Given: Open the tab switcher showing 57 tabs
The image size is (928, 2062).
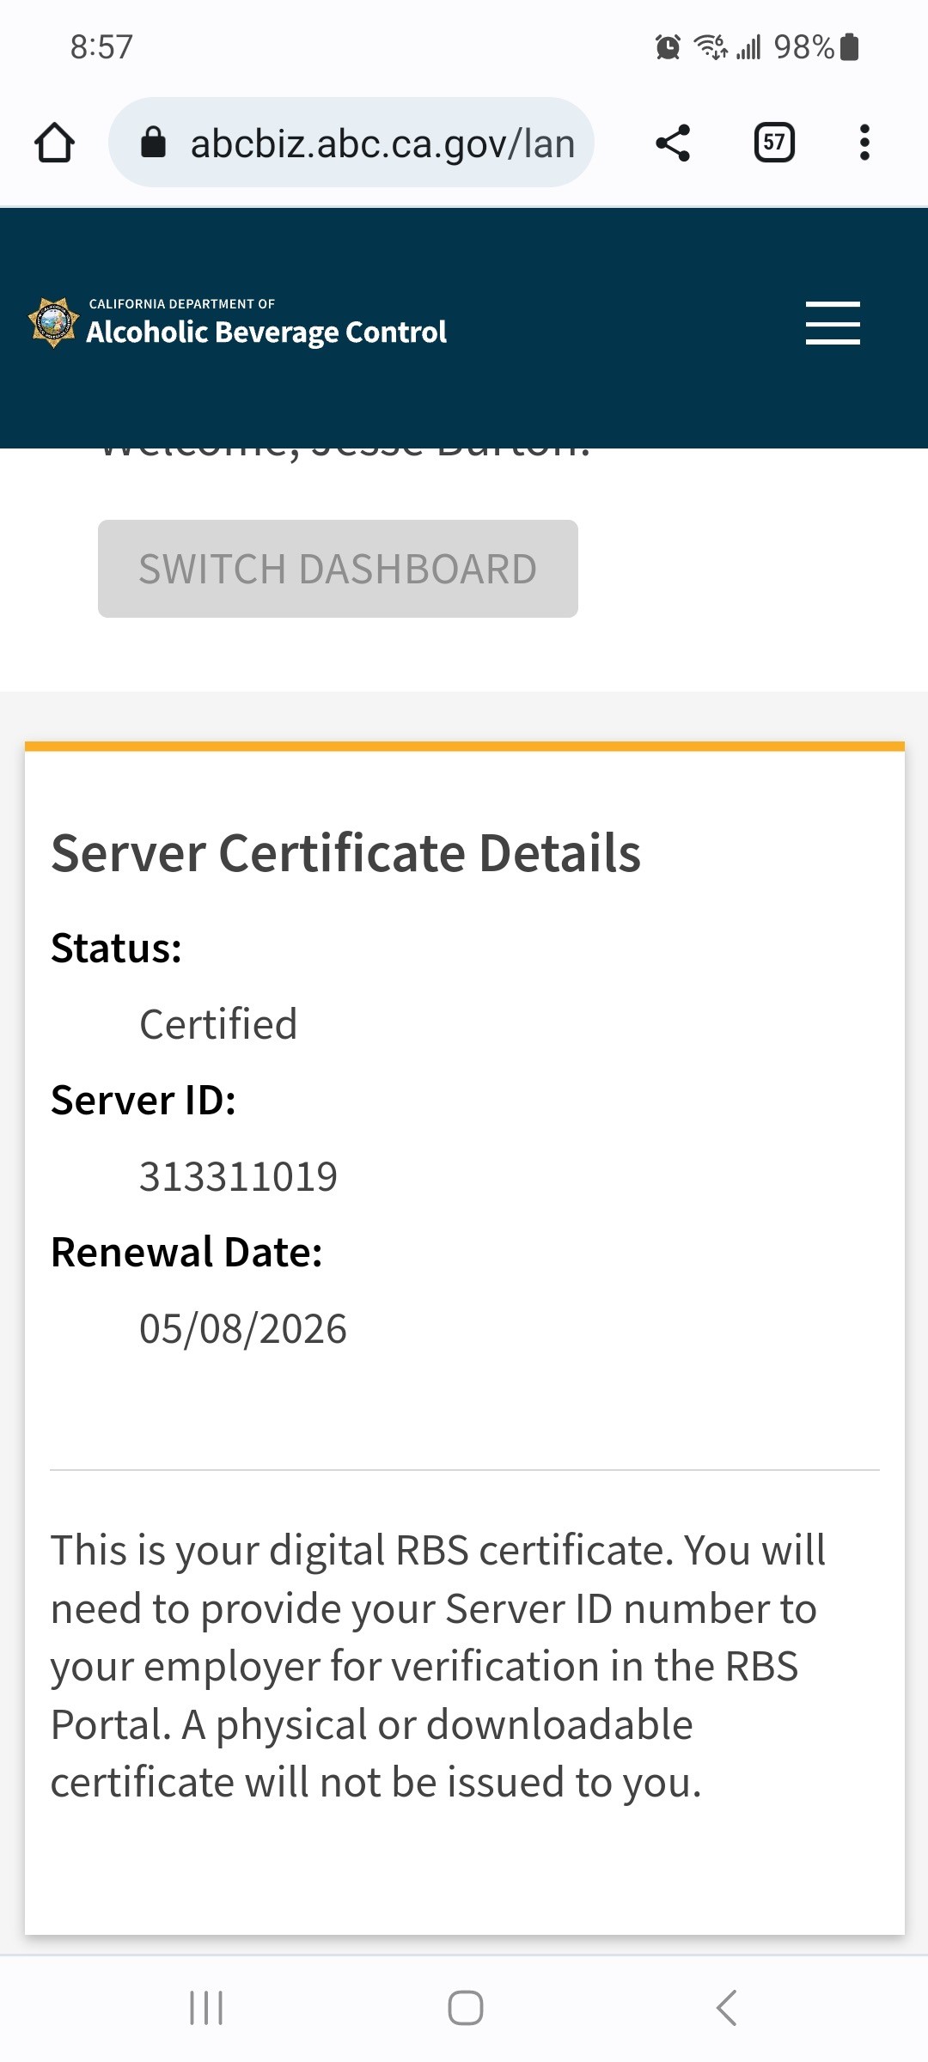Looking at the screenshot, I should click(773, 143).
